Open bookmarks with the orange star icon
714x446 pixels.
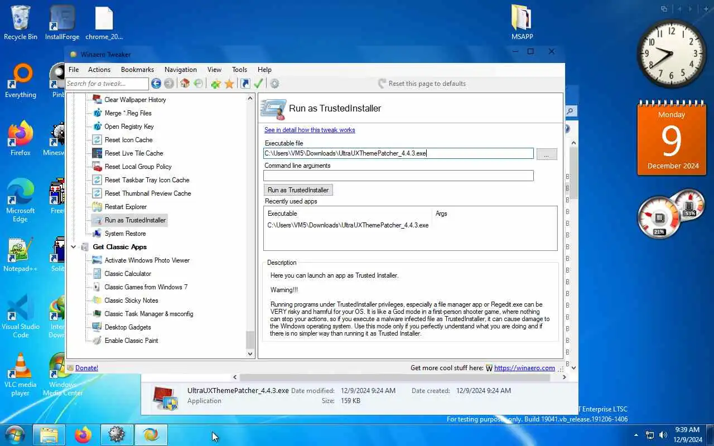(x=229, y=84)
